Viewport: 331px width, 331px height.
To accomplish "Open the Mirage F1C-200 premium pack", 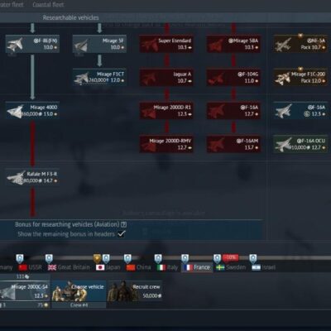I will click(300, 77).
